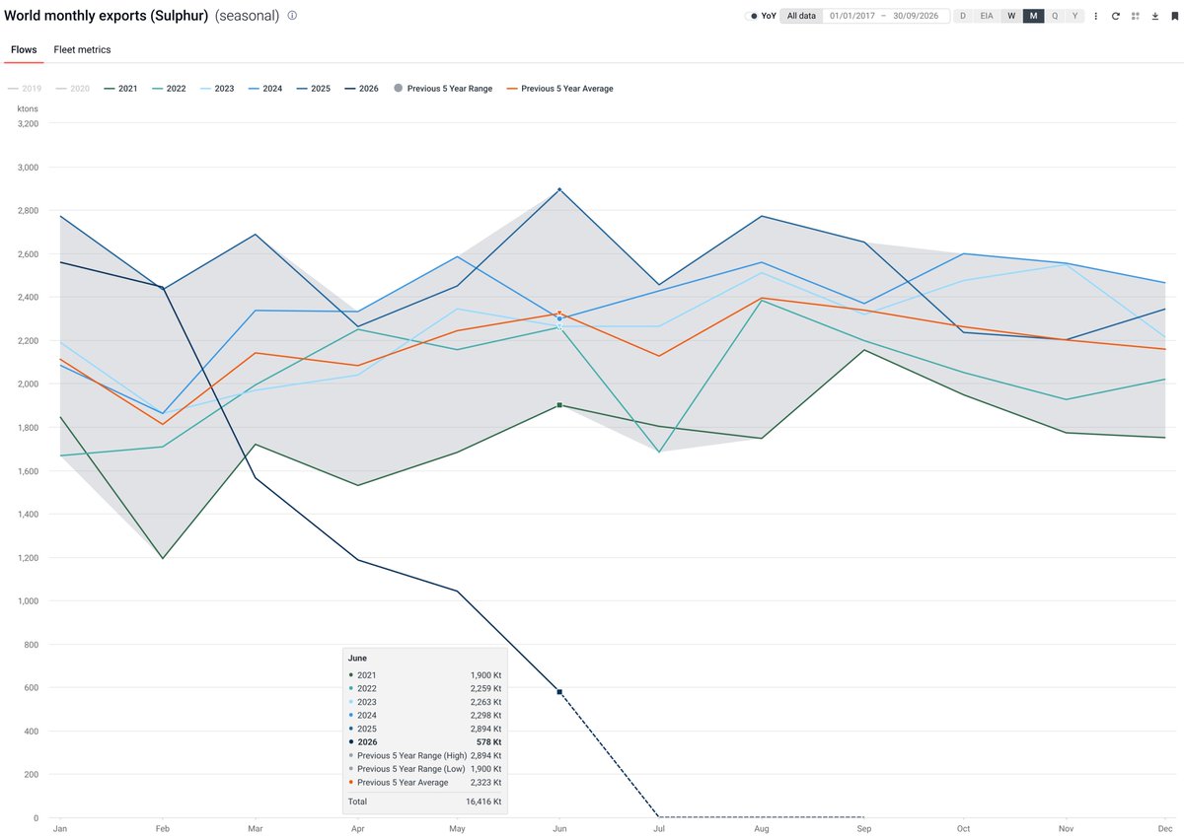1184x838 pixels.
Task: Click the 2,323 Kt average tooltip value
Action: 486,782
